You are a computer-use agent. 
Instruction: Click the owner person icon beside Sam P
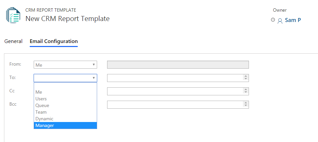pos(280,21)
